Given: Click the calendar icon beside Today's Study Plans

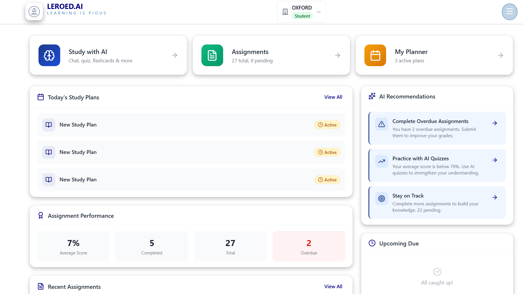Looking at the screenshot, I should [41, 97].
